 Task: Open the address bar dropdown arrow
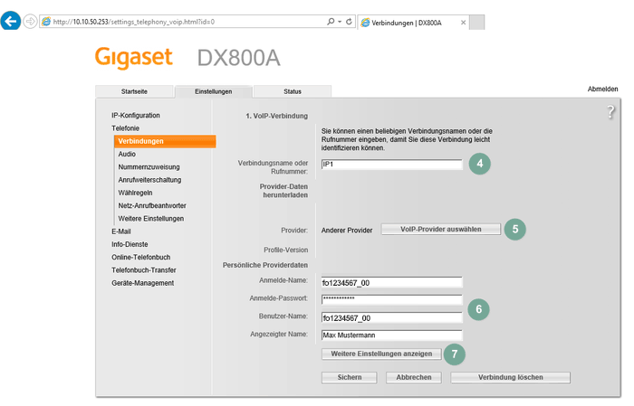(x=340, y=22)
